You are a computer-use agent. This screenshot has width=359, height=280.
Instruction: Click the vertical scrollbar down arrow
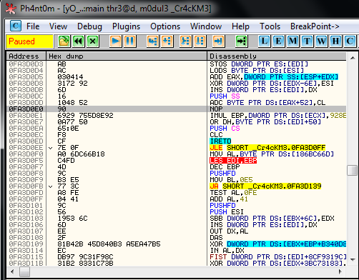(x=353, y=259)
